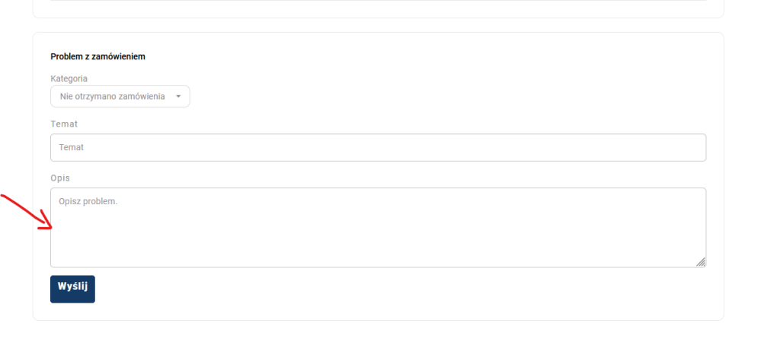Click the blank margin right of the form card
Viewport: 780px width, 346px height.
pyautogui.click(x=751, y=175)
